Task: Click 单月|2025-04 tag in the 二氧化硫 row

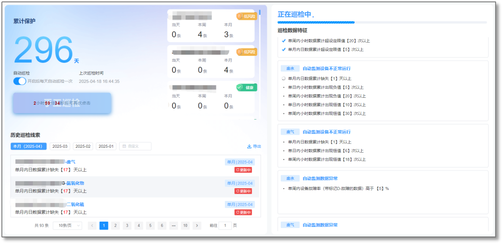Action: click(240, 204)
